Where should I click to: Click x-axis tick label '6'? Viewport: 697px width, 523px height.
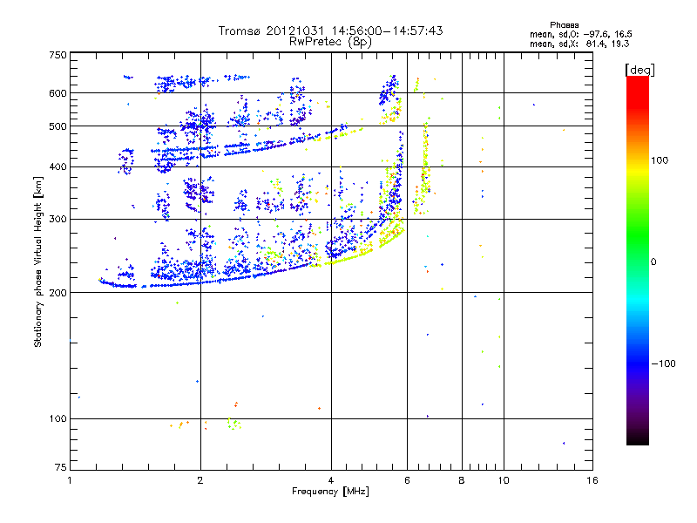[x=407, y=480]
